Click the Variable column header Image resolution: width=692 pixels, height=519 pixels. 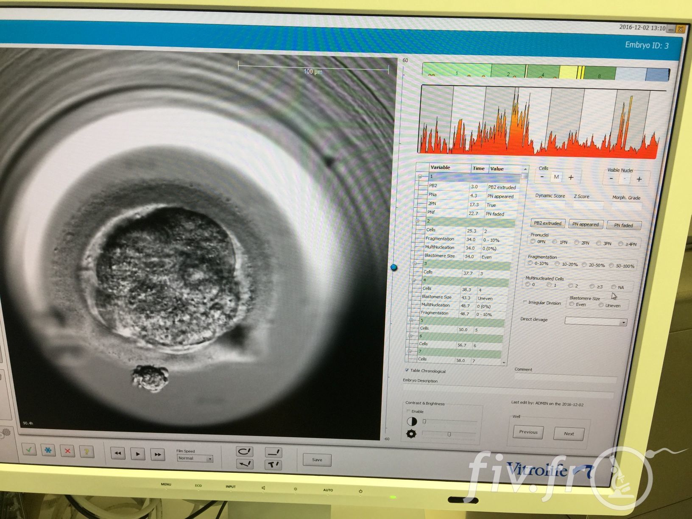coord(450,167)
